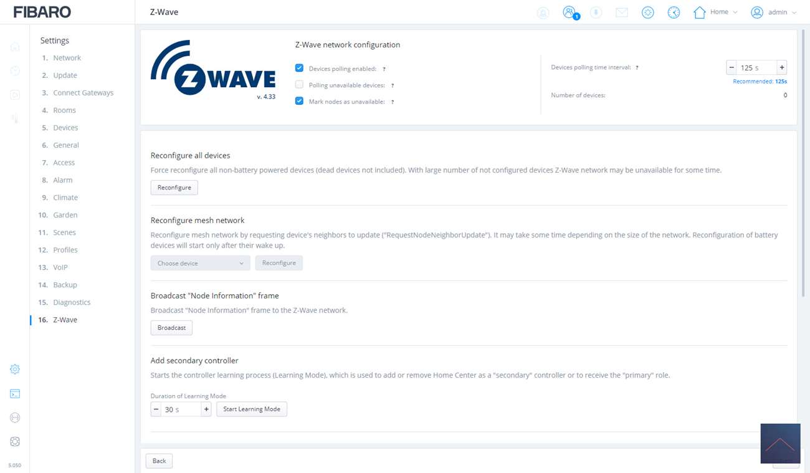This screenshot has height=473, width=810.
Task: Open Climate settings
Action: [65, 198]
